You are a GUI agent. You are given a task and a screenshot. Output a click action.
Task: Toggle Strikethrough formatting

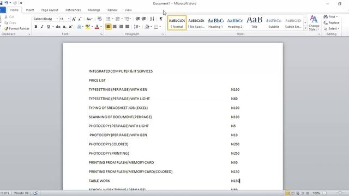tap(58, 27)
